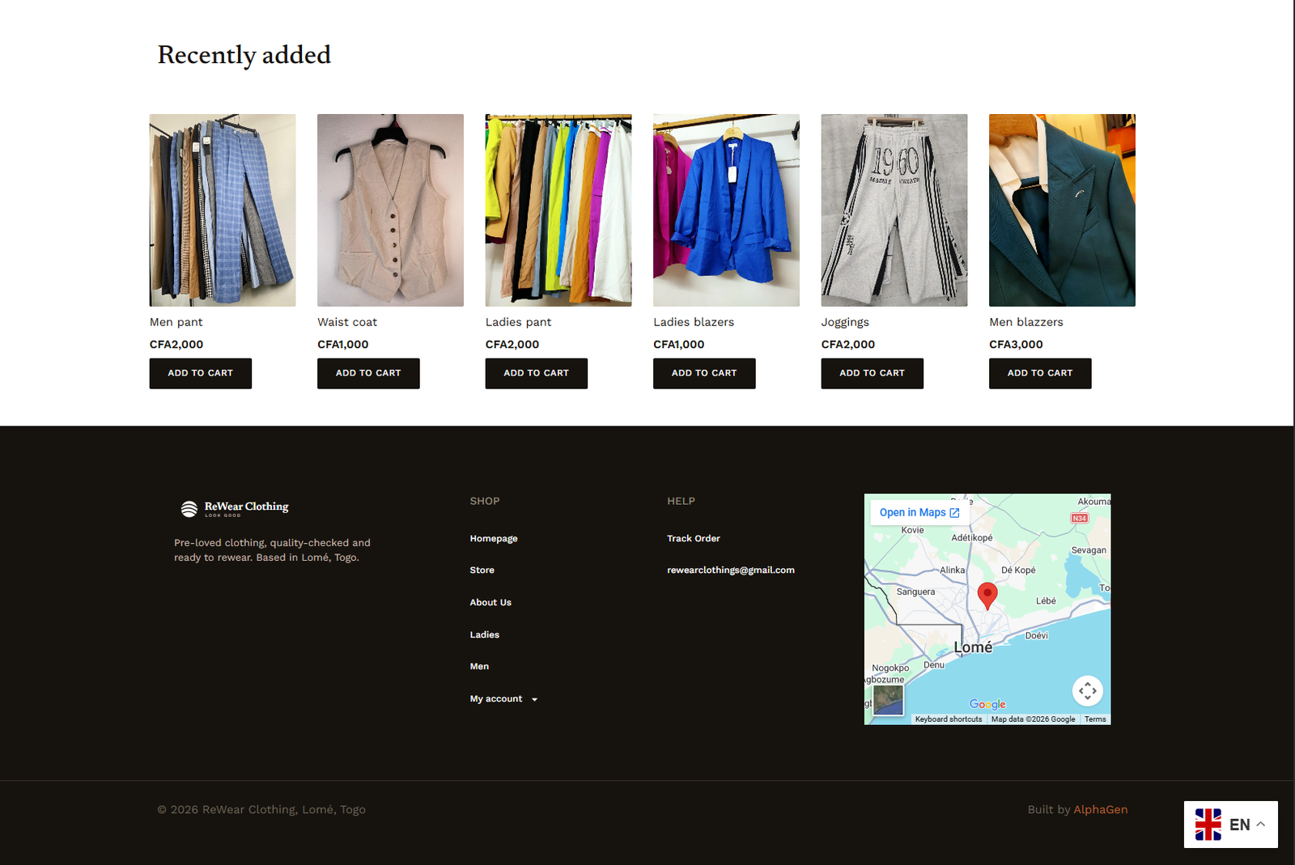The image size is (1295, 865).
Task: Add Ladies blazers to cart
Action: (x=704, y=373)
